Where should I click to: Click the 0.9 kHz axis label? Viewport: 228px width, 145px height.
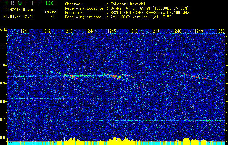coord(3,83)
